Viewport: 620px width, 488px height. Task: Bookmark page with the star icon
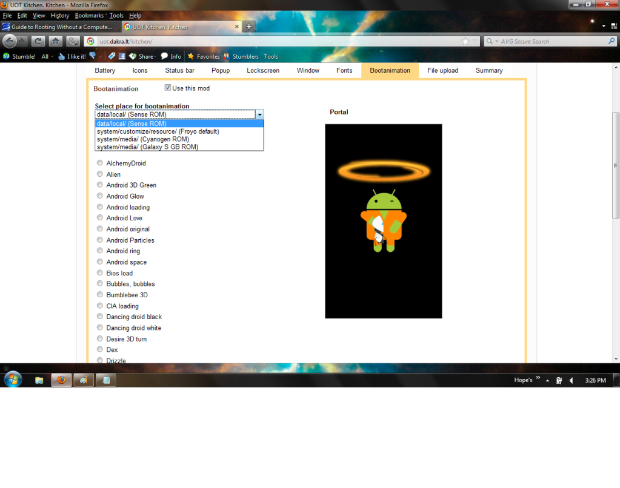(x=465, y=41)
